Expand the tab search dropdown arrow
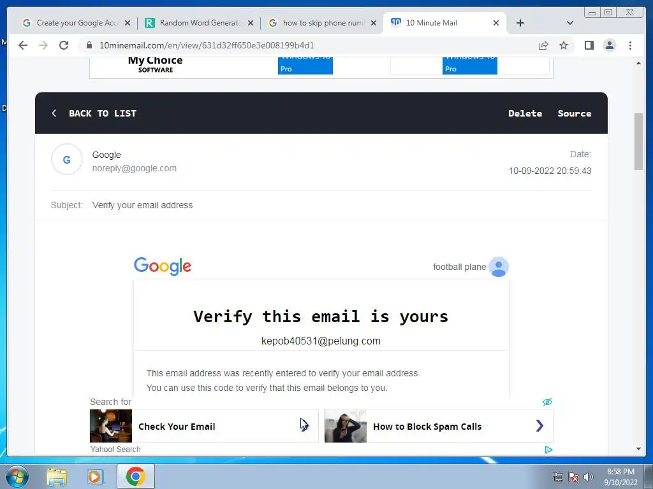 click(x=570, y=23)
